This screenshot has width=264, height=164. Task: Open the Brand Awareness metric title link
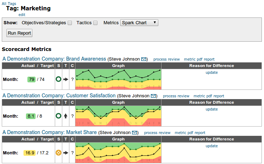coord(54,59)
